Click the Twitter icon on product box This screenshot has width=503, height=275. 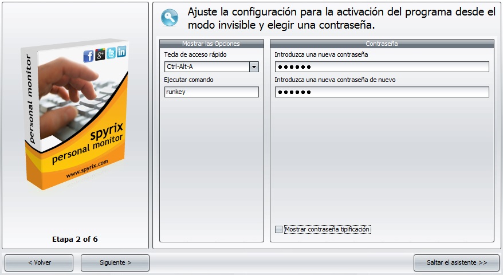point(111,53)
